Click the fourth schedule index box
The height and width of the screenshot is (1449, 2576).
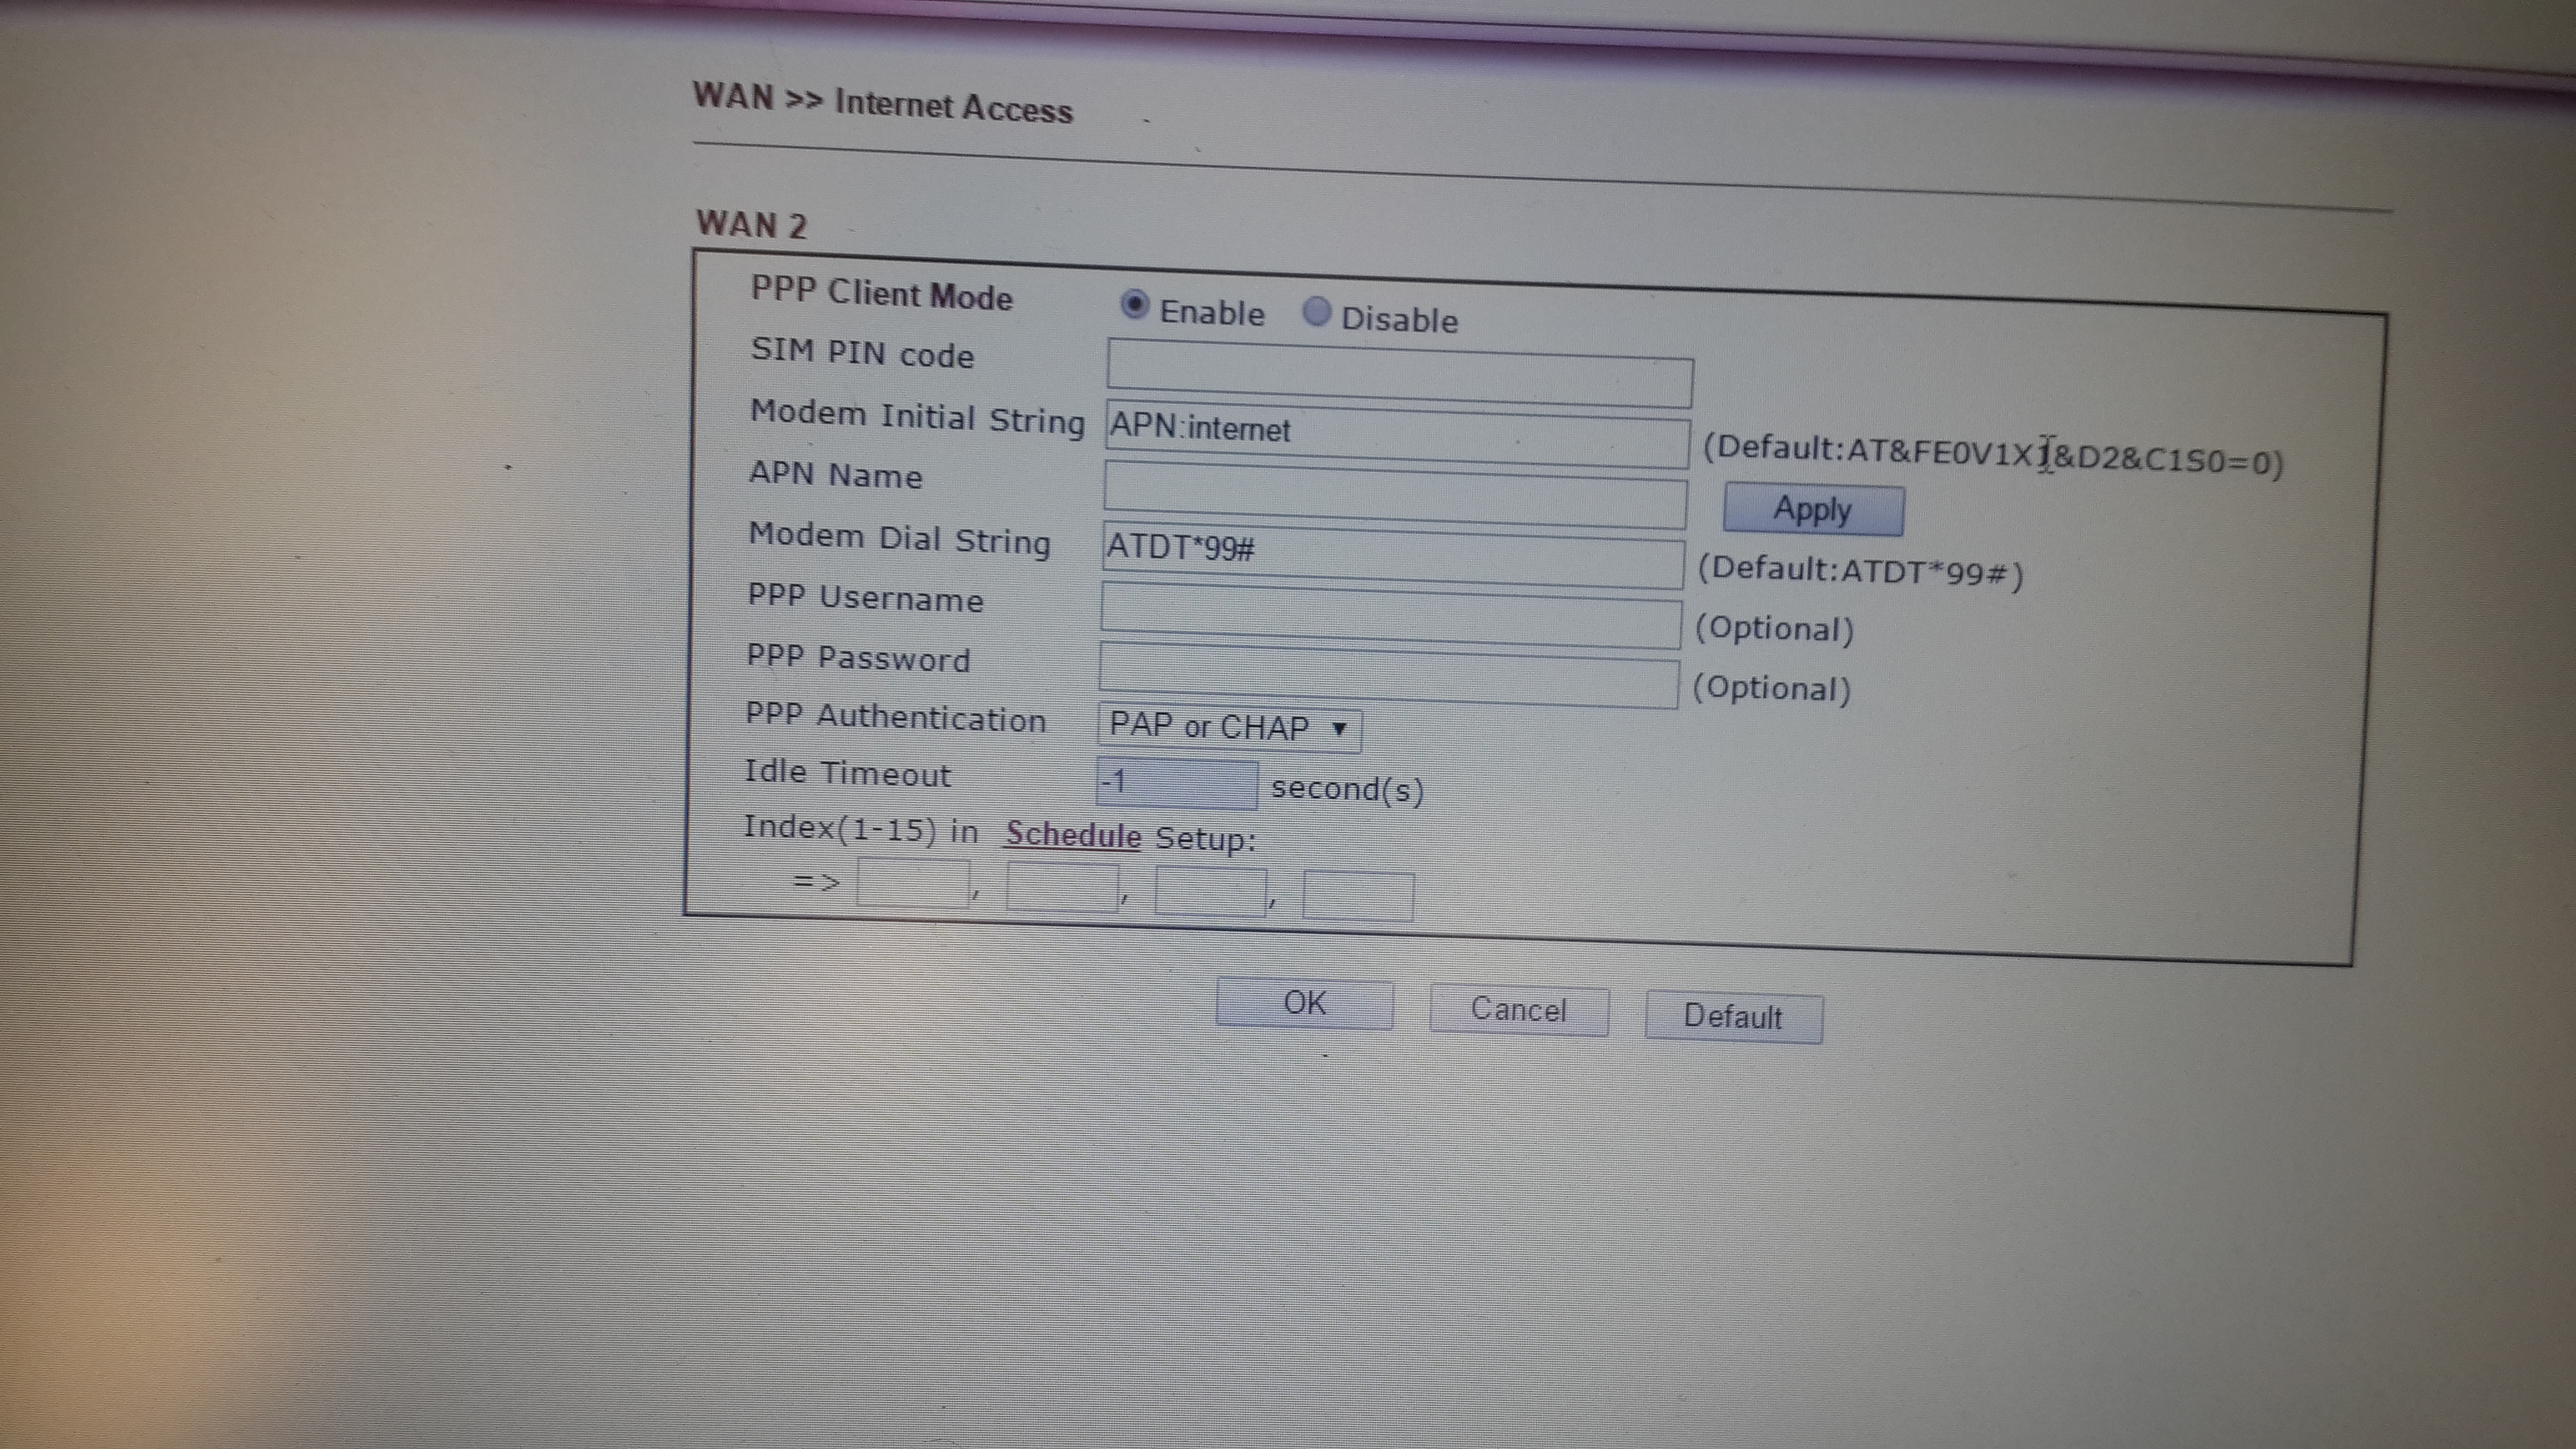tap(1358, 896)
